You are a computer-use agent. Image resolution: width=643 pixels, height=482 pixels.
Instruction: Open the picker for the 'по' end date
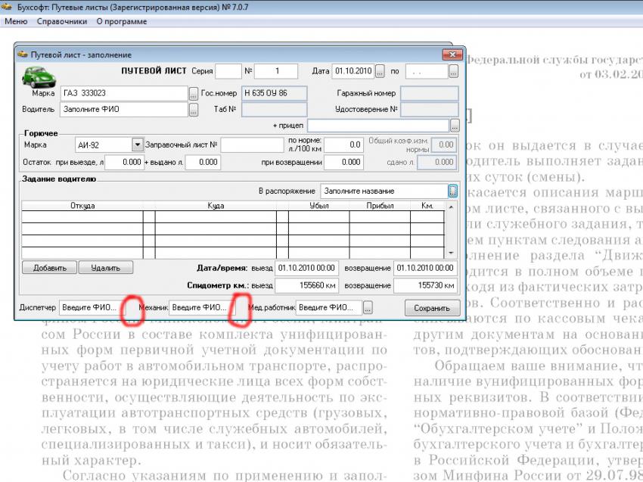(x=453, y=71)
